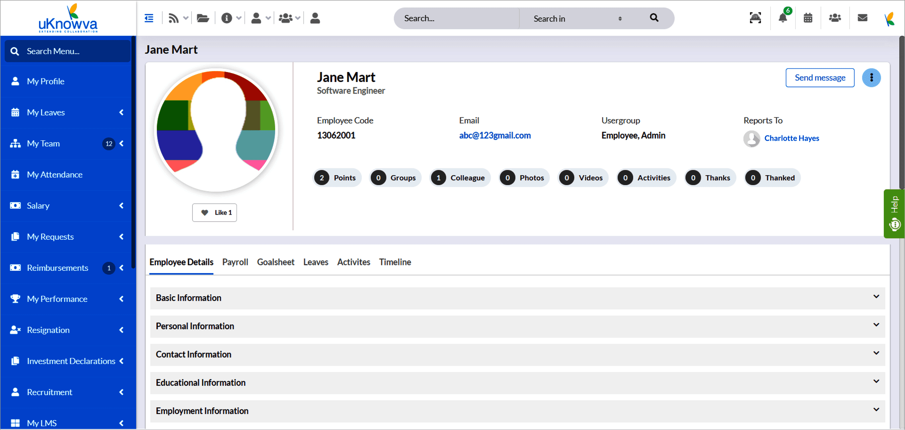Click the open folder icon in toolbar
The width and height of the screenshot is (905, 430).
click(x=203, y=18)
